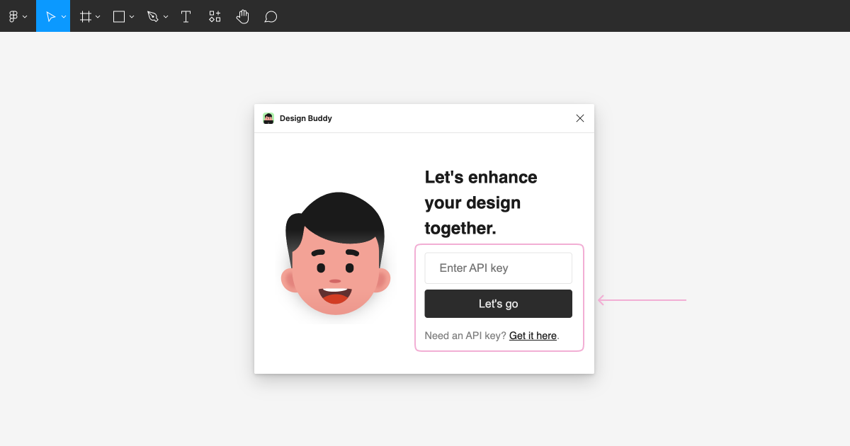Follow the Get it here link
The image size is (850, 446).
533,336
